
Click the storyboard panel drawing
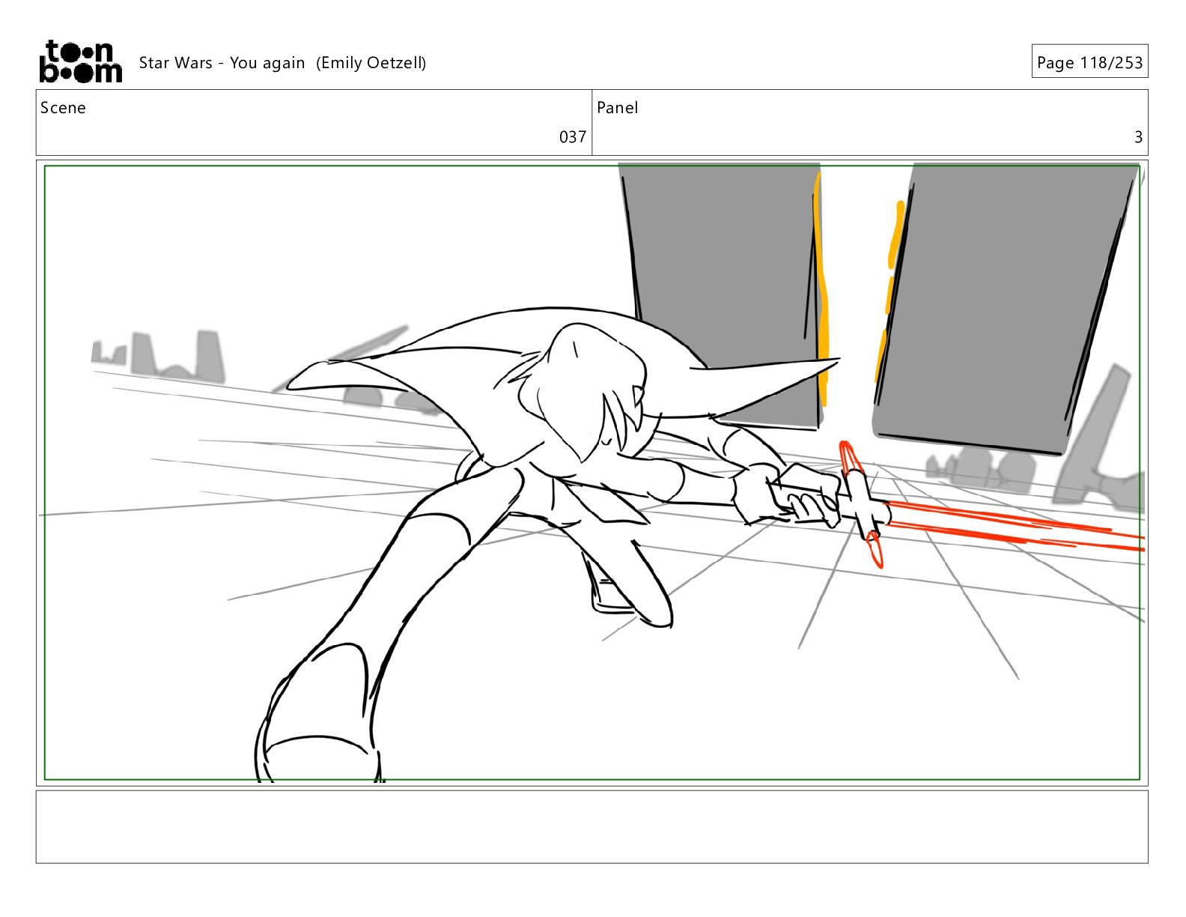592,473
